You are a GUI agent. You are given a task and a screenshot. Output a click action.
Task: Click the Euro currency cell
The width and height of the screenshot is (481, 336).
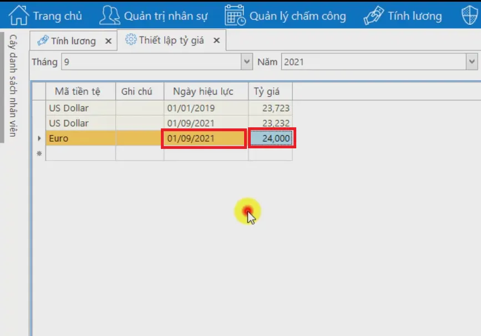pos(80,138)
